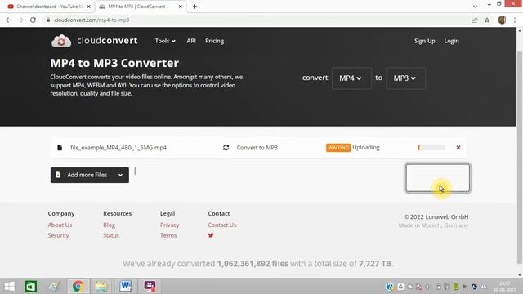The width and height of the screenshot is (523, 294).
Task: Click the circular arrows icon beside Convert to MP3
Action: pos(226,147)
